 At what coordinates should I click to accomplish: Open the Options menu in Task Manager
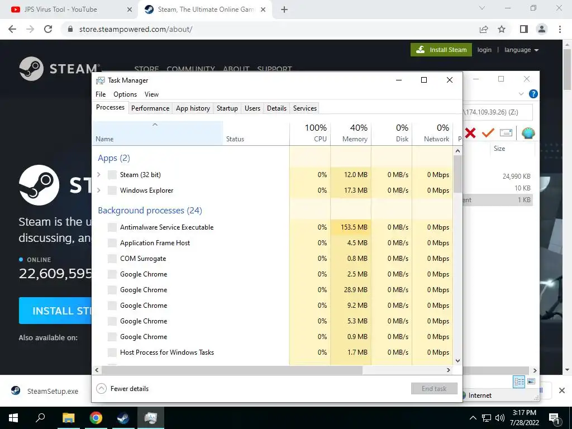(125, 94)
